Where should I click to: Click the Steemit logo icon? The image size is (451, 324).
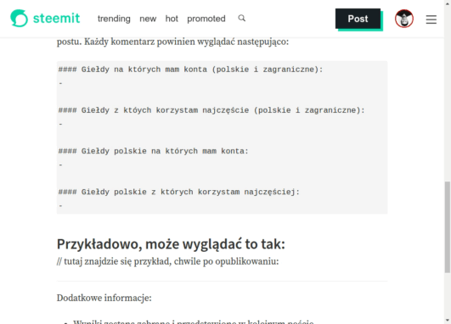(x=19, y=19)
